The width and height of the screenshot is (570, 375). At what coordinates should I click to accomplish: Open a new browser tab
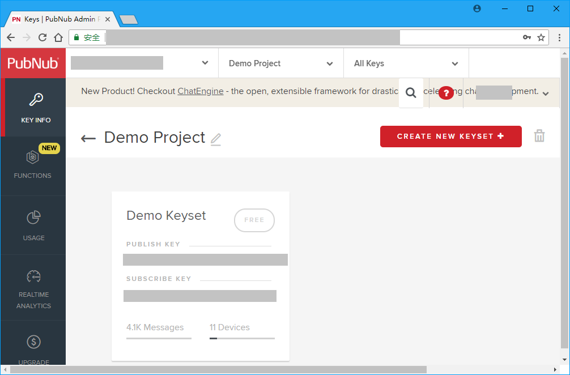tap(129, 20)
